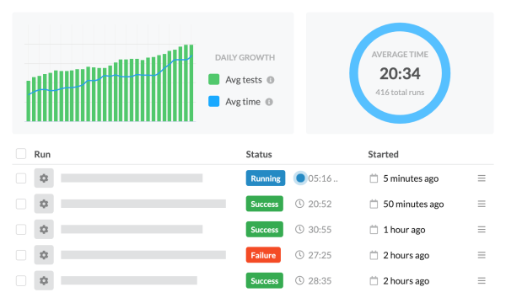Open the row menu for the 50 minutes ago run
This screenshot has width=506, height=303.
[482, 204]
